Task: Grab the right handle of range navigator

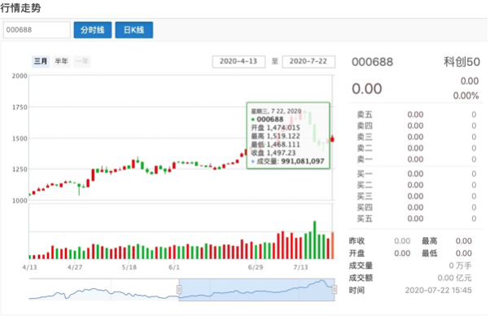Action: [334, 289]
